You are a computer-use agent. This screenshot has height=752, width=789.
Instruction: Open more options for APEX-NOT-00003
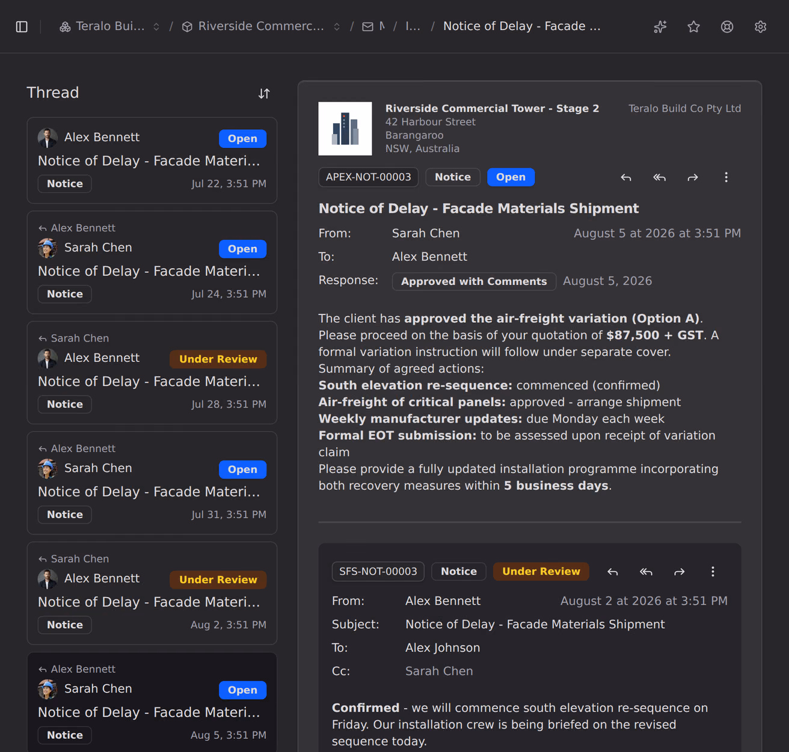726,177
